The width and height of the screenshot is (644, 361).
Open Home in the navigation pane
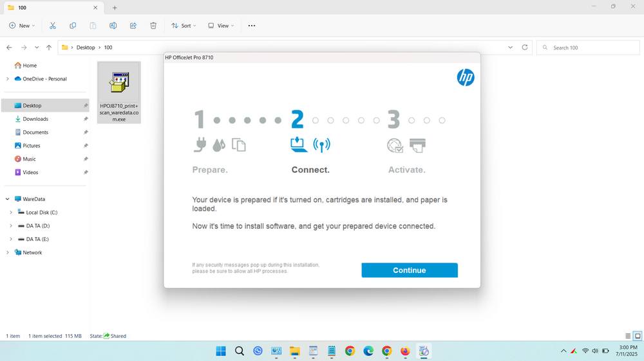tap(30, 65)
